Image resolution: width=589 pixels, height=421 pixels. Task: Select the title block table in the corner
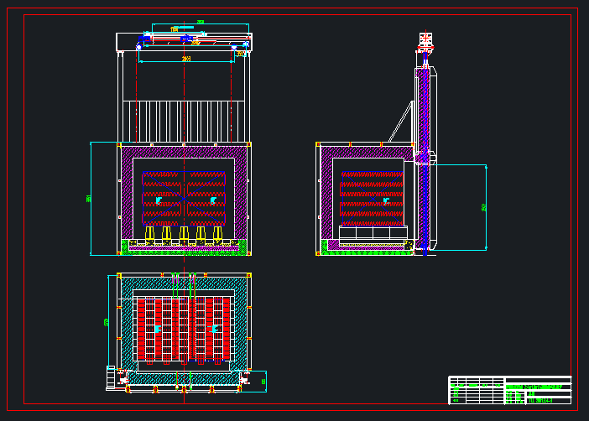pyautogui.click(x=510, y=390)
